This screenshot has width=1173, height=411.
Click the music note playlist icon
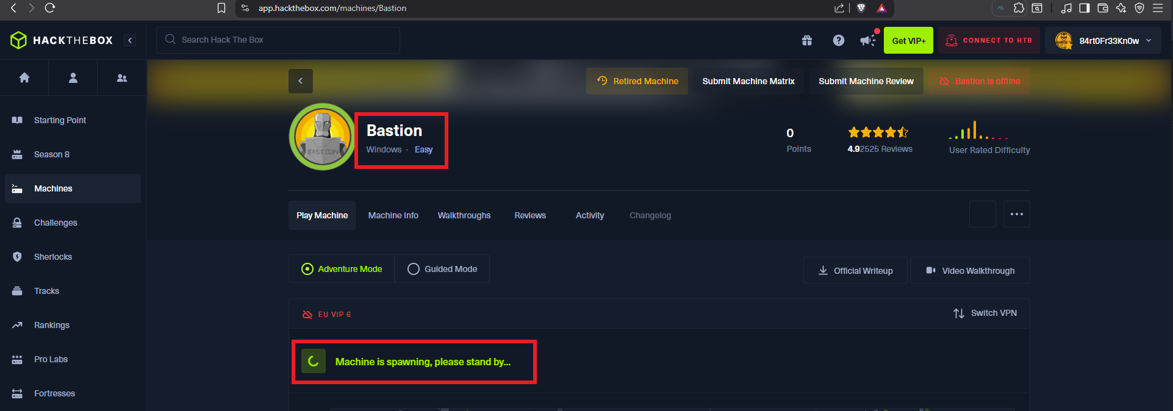click(x=1066, y=8)
